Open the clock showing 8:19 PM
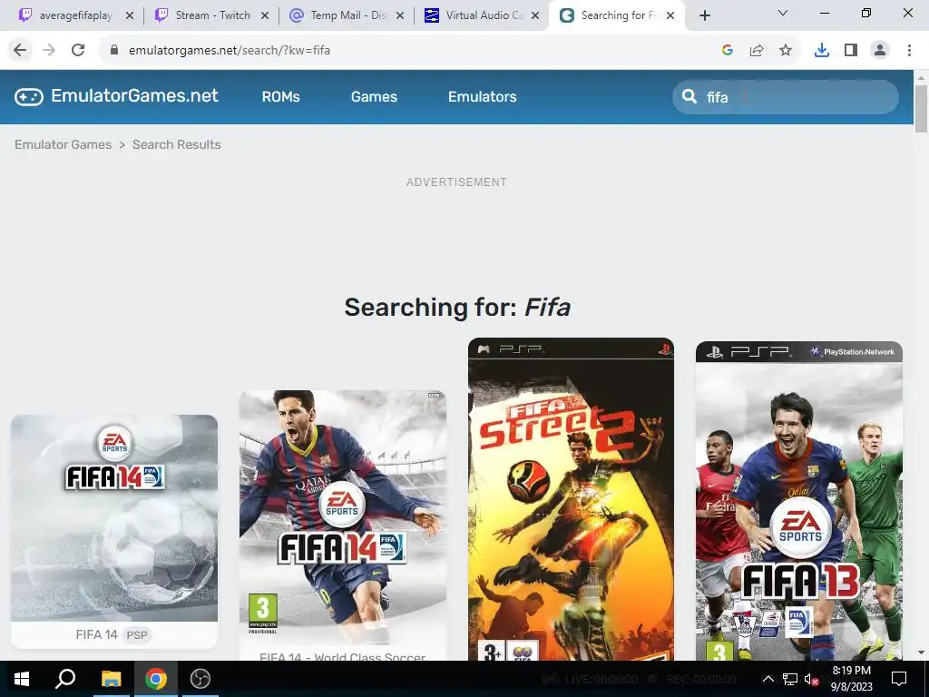 point(851,679)
